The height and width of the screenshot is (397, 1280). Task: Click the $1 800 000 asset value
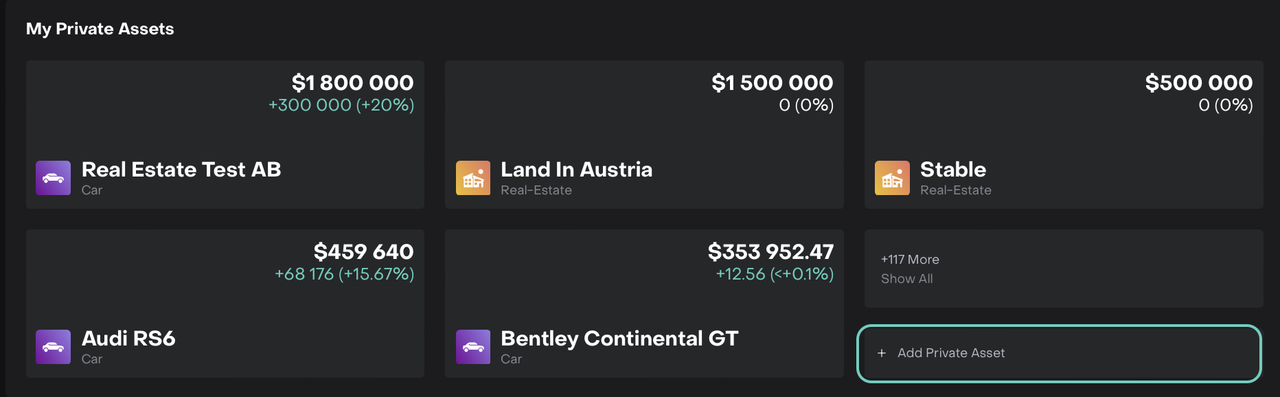point(352,83)
